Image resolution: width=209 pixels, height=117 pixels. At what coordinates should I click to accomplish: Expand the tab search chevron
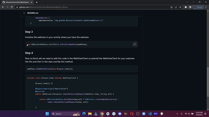coord(187,2)
